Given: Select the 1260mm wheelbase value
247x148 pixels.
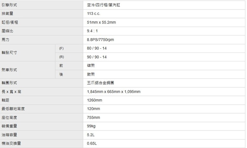Looking at the screenshot, I should coord(94,100).
